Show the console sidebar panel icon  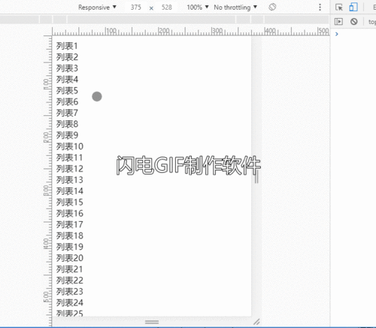[x=338, y=22]
